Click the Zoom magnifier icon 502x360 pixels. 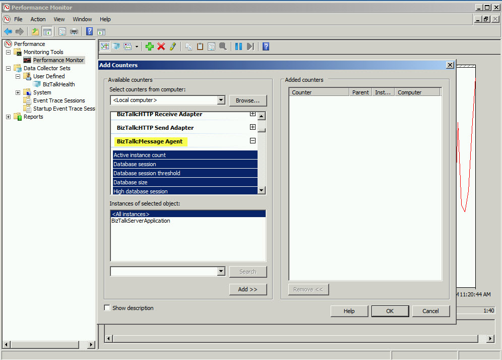click(x=223, y=46)
